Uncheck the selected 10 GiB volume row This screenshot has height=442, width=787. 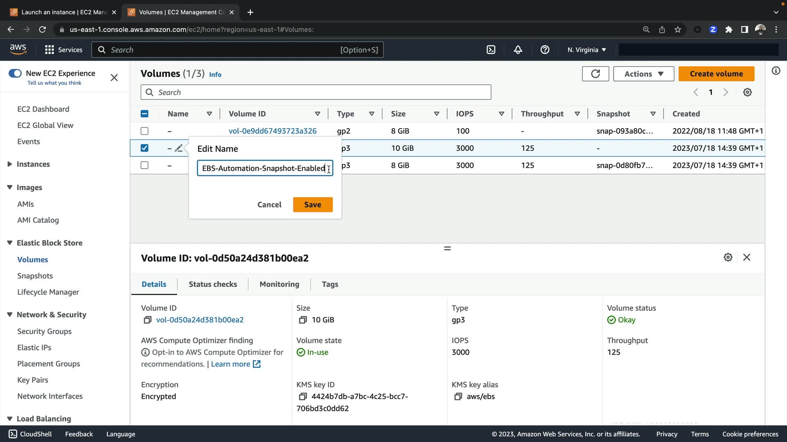pos(144,148)
